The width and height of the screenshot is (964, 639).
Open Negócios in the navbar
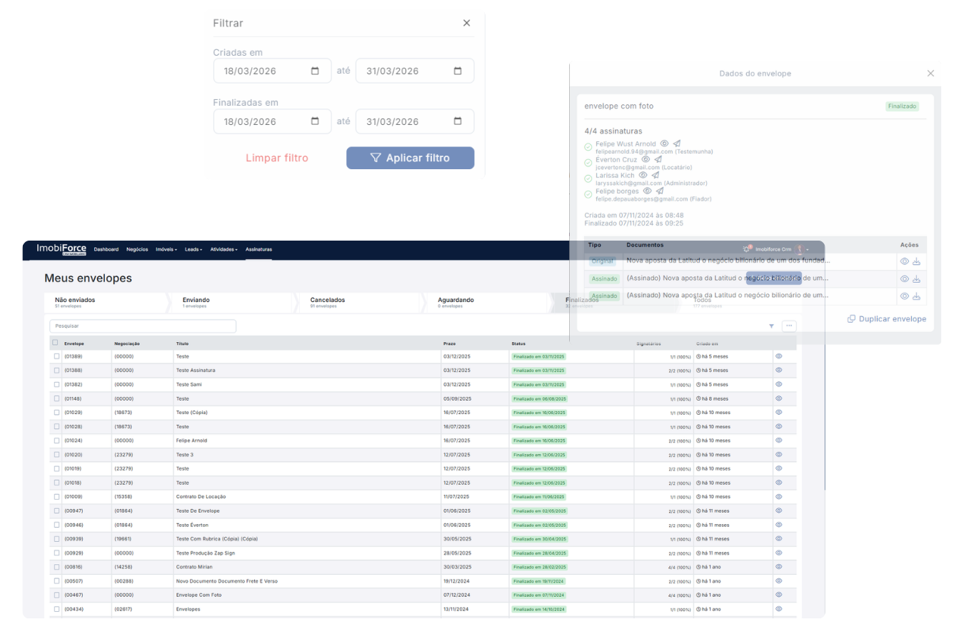[137, 249]
